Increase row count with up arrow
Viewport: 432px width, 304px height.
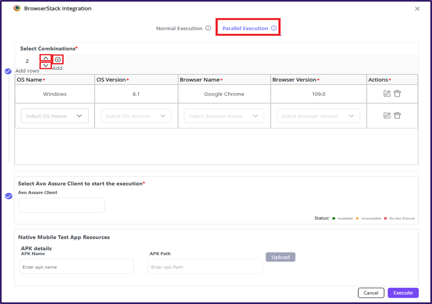46,58
